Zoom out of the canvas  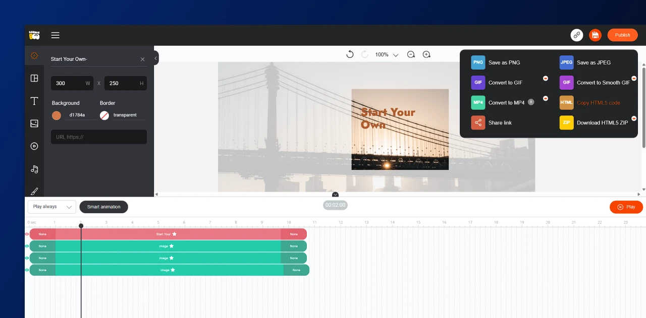pyautogui.click(x=411, y=54)
